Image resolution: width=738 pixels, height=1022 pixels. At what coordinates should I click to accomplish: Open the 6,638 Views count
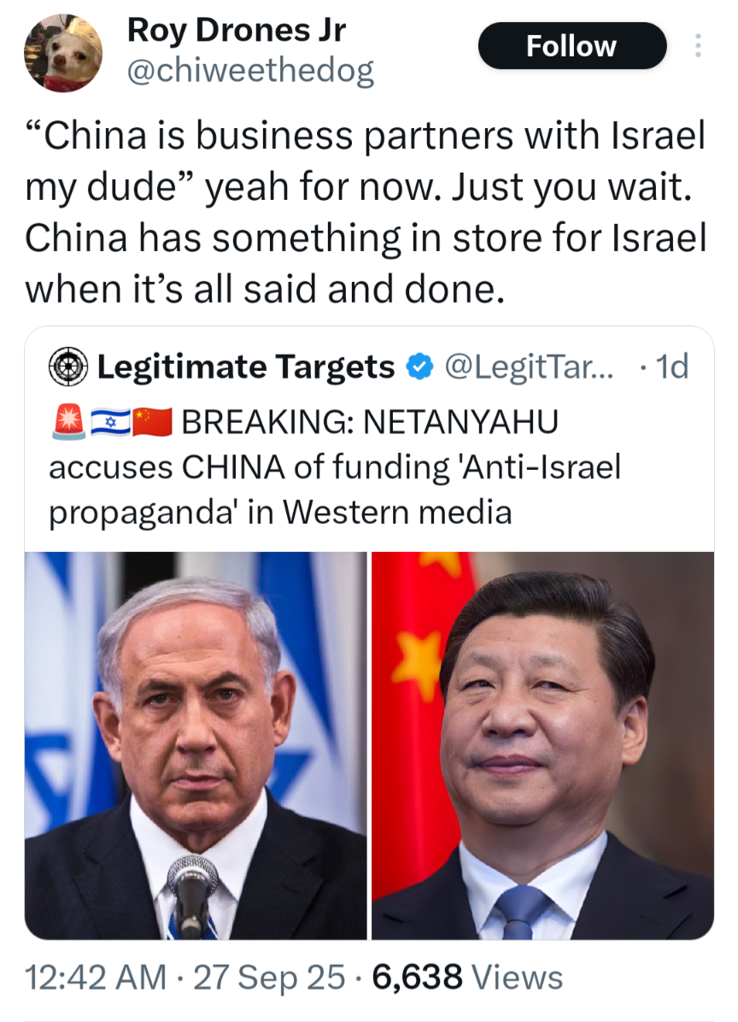tap(467, 977)
